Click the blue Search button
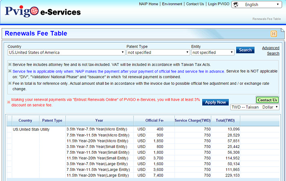The height and width of the screenshot is (181, 286). tap(245, 50)
